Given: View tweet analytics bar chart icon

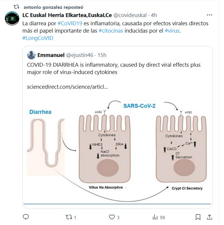Looking at the screenshot, I should tap(155, 217).
